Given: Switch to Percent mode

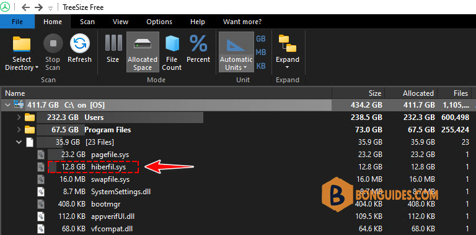Looking at the screenshot, I should coord(198,48).
